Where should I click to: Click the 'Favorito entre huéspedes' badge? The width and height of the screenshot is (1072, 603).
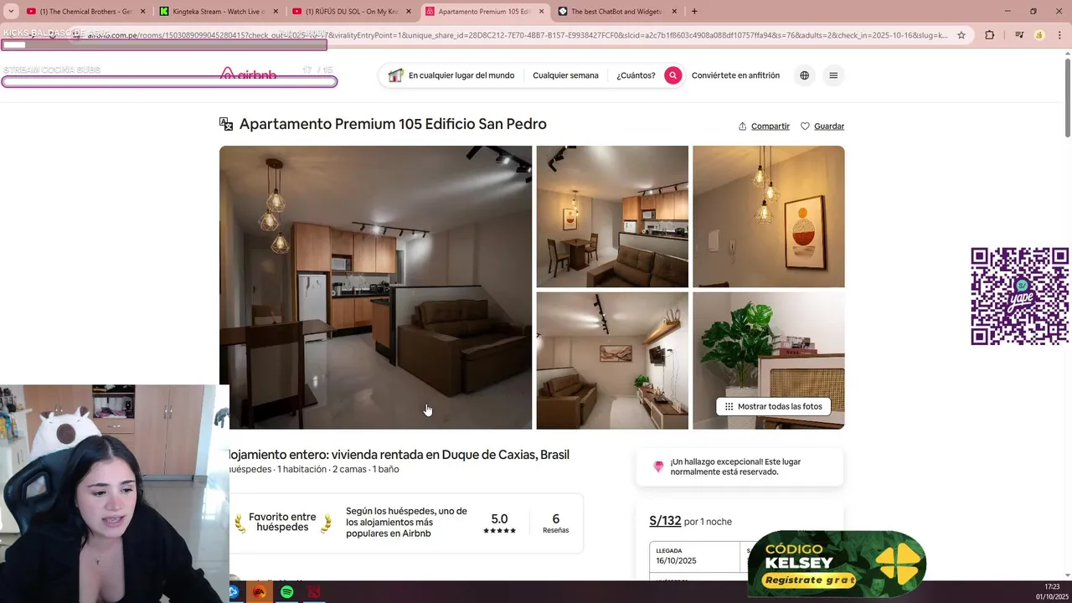coord(282,523)
